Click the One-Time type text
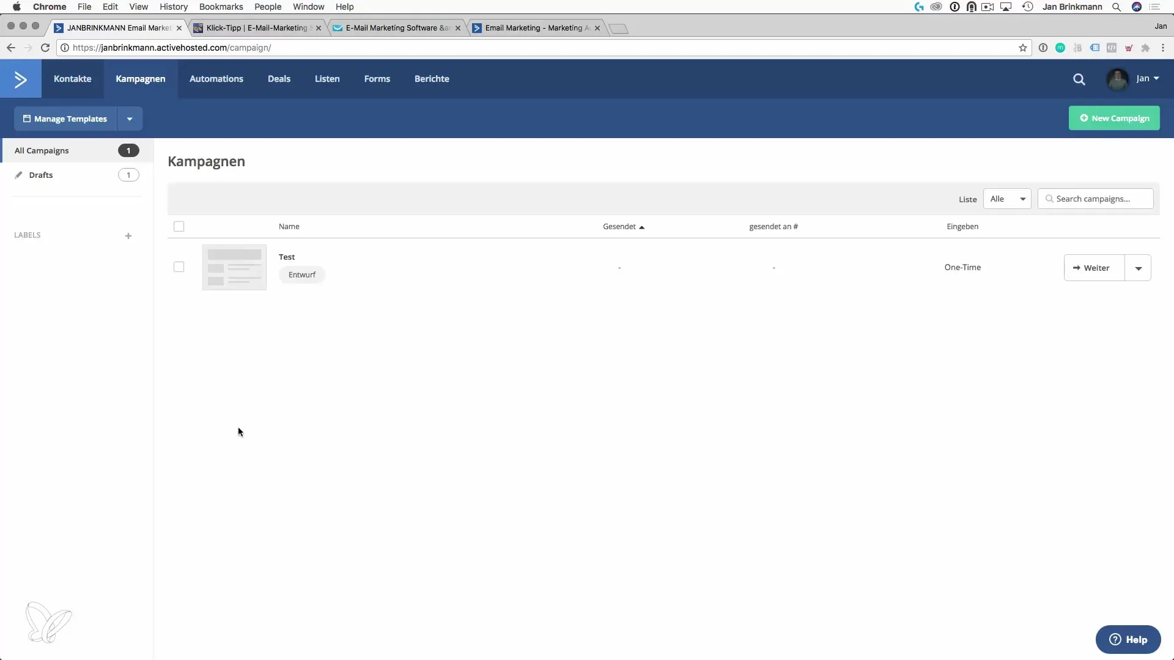 pos(962,267)
